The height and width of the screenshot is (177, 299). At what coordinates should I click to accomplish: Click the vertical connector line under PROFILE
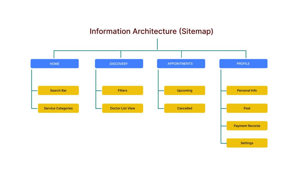point(221,79)
